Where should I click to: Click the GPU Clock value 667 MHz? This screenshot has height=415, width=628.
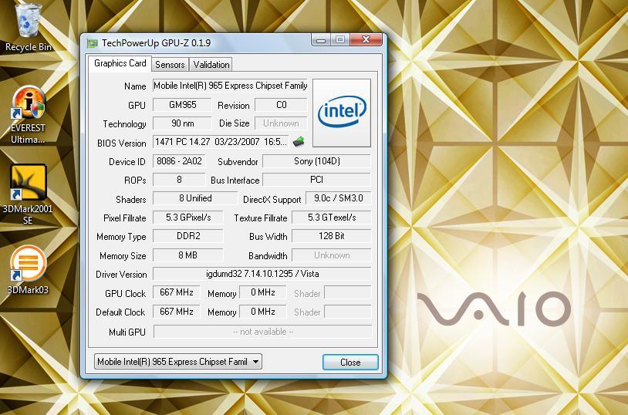coord(176,292)
